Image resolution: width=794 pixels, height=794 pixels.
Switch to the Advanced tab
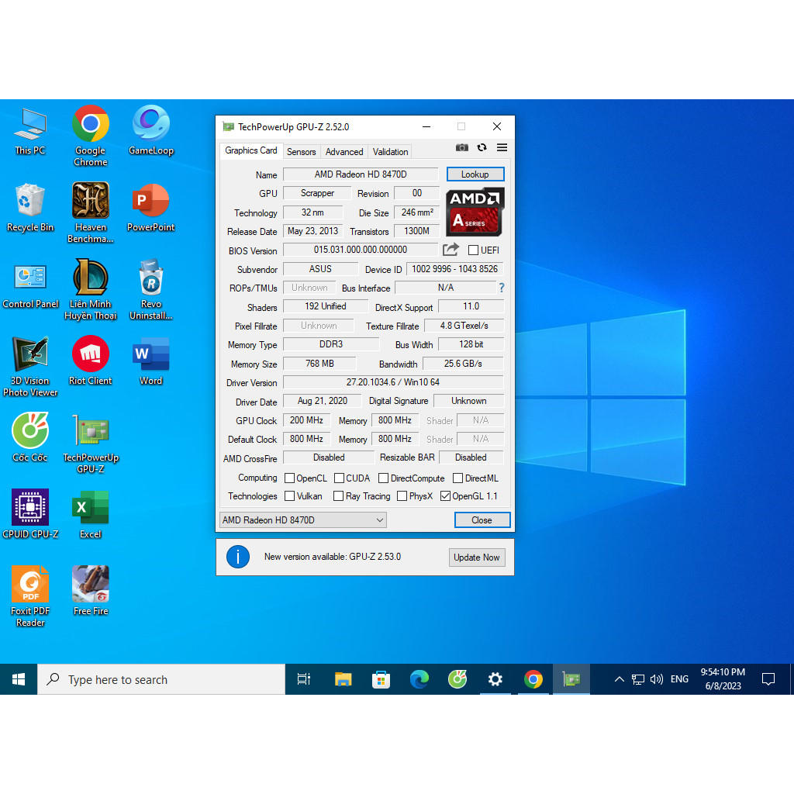point(344,152)
